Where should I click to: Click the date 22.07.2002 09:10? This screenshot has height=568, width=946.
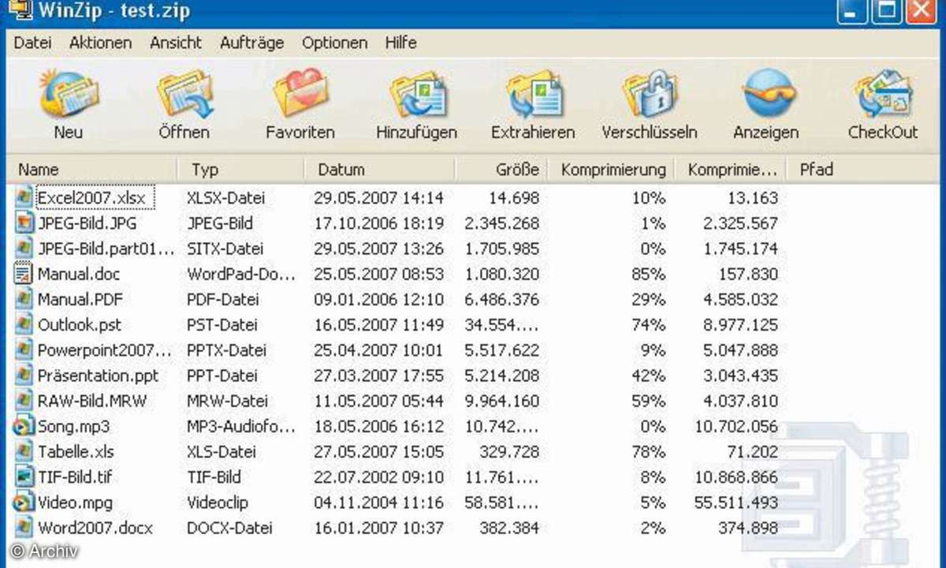pyautogui.click(x=378, y=476)
